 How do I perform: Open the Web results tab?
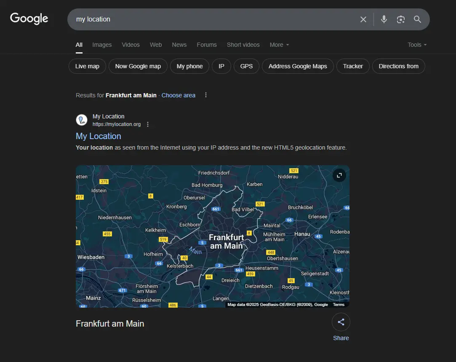(x=156, y=45)
